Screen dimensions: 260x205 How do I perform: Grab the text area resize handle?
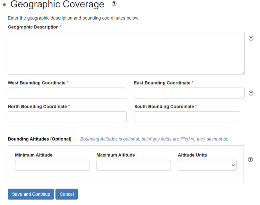tap(243, 73)
